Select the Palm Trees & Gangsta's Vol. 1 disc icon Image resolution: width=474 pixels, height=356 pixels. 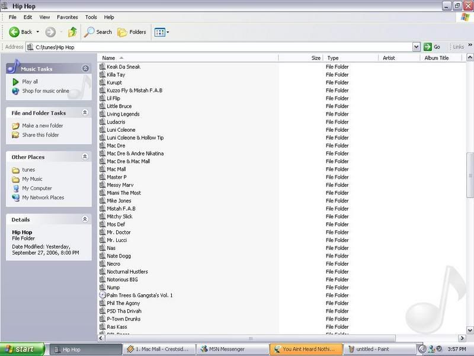click(103, 295)
